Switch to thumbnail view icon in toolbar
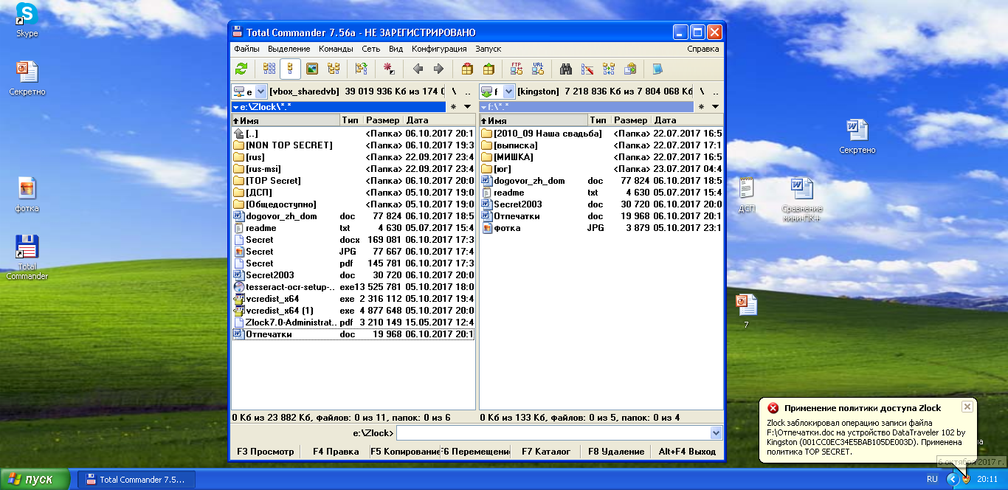 312,69
